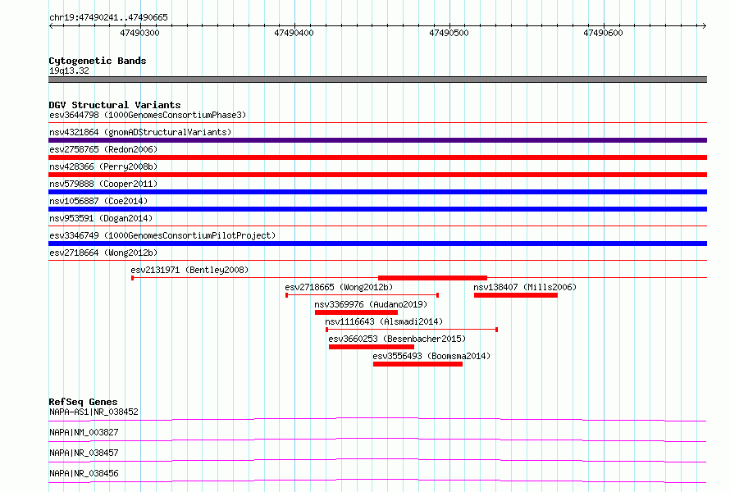
Task: Select the blue bar under nsv1056887 Coe2014
Action: 377,209
